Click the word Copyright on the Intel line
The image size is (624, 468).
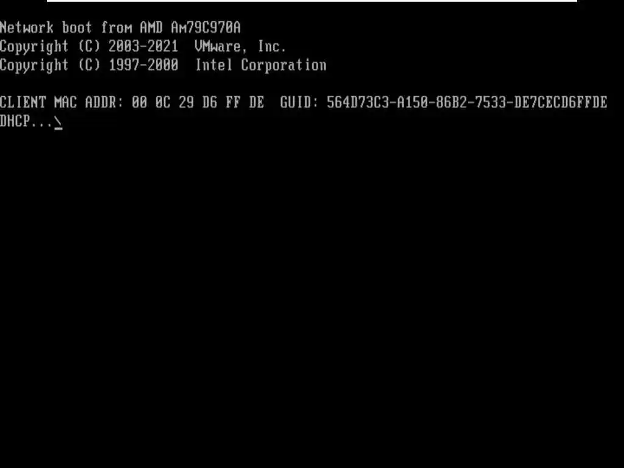click(34, 66)
